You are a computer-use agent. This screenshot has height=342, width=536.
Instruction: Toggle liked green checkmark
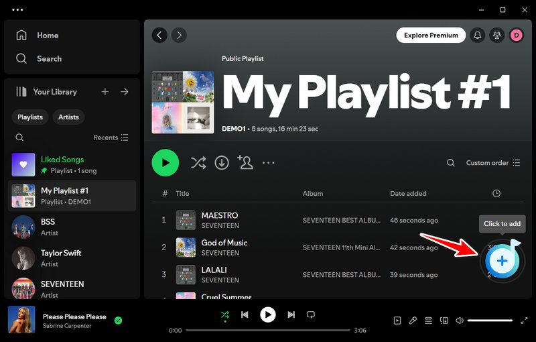tap(119, 321)
